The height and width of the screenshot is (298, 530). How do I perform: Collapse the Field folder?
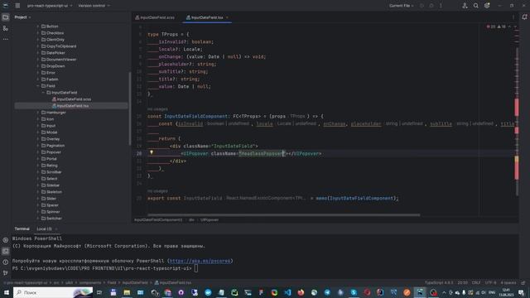pos(38,86)
